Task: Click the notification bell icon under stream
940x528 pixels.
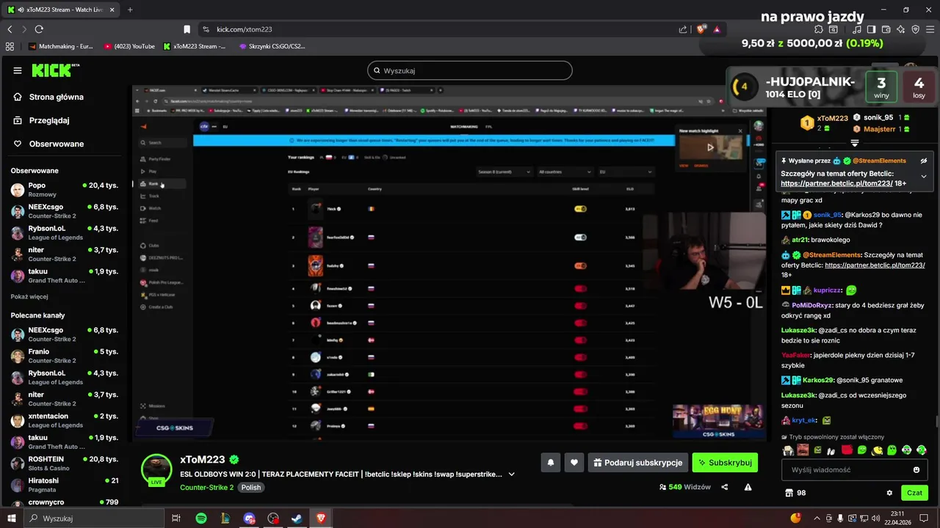Action: [x=550, y=463]
